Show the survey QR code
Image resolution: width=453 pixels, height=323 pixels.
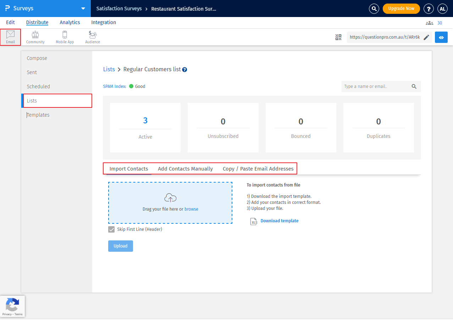(338, 37)
